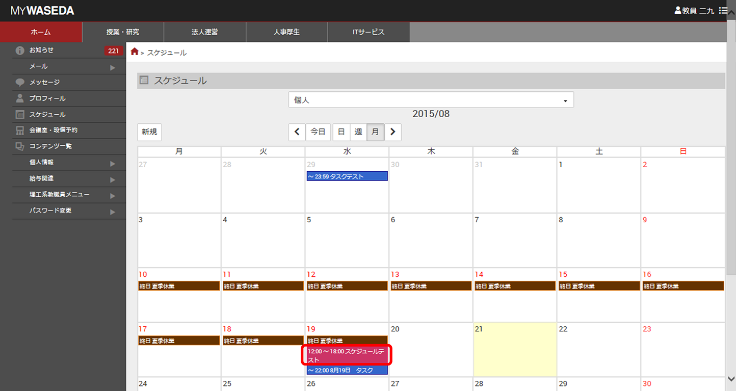Open the 会議室・設備予約 sidebar link
This screenshot has height=391, width=736.
(54, 131)
